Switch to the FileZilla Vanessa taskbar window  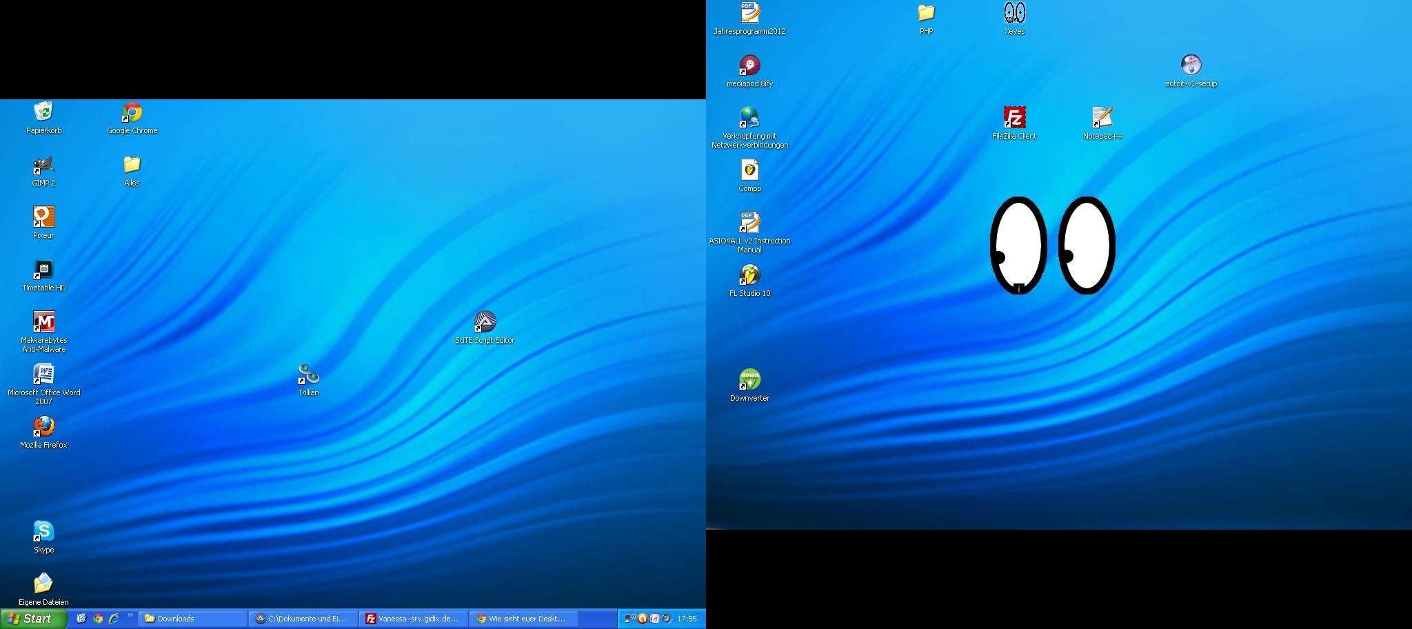pyautogui.click(x=413, y=619)
